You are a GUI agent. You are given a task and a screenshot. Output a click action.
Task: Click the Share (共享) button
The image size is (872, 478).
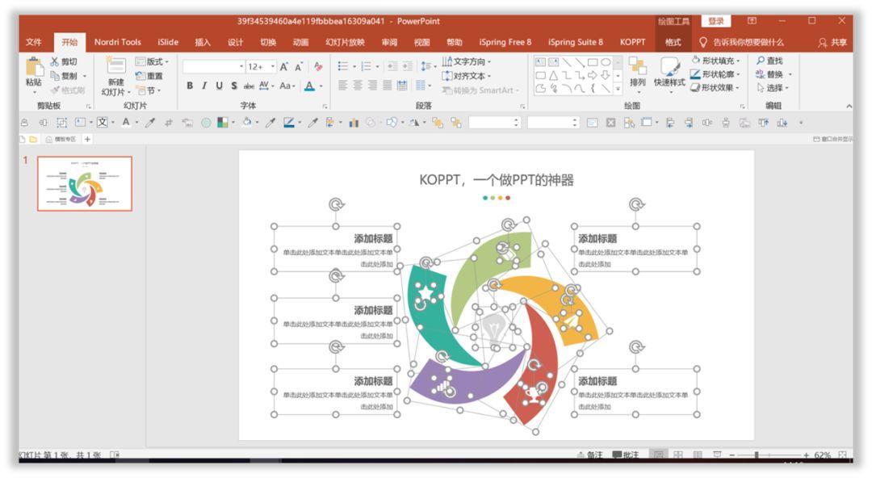pyautogui.click(x=832, y=42)
